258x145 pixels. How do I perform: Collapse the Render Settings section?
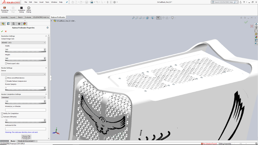click(46, 68)
